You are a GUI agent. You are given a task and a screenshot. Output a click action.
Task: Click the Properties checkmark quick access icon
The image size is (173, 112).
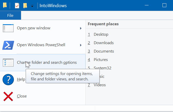17,5
